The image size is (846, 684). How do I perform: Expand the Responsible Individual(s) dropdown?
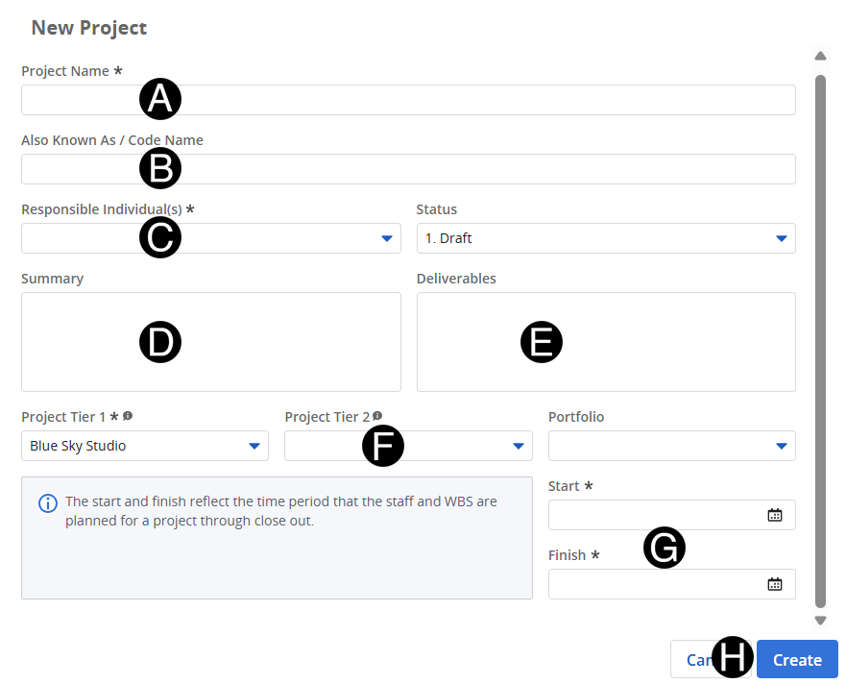(387, 238)
